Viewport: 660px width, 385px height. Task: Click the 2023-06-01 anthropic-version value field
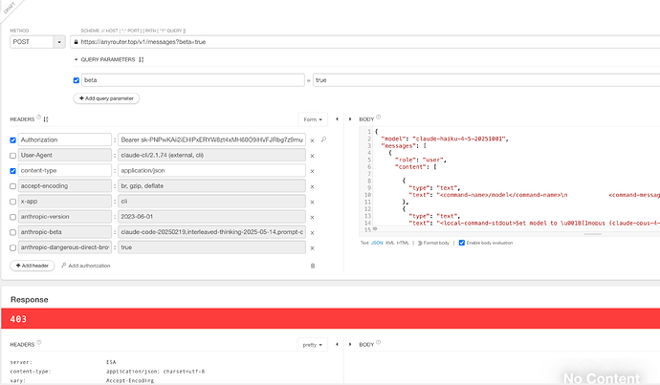click(x=211, y=217)
